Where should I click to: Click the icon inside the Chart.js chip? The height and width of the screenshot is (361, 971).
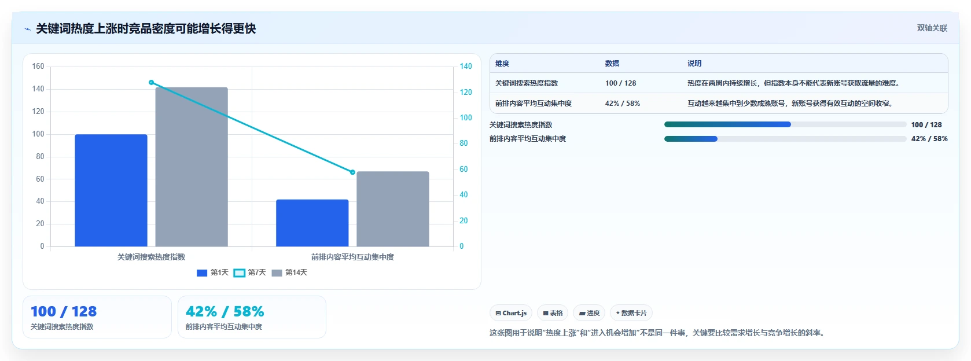(498, 313)
